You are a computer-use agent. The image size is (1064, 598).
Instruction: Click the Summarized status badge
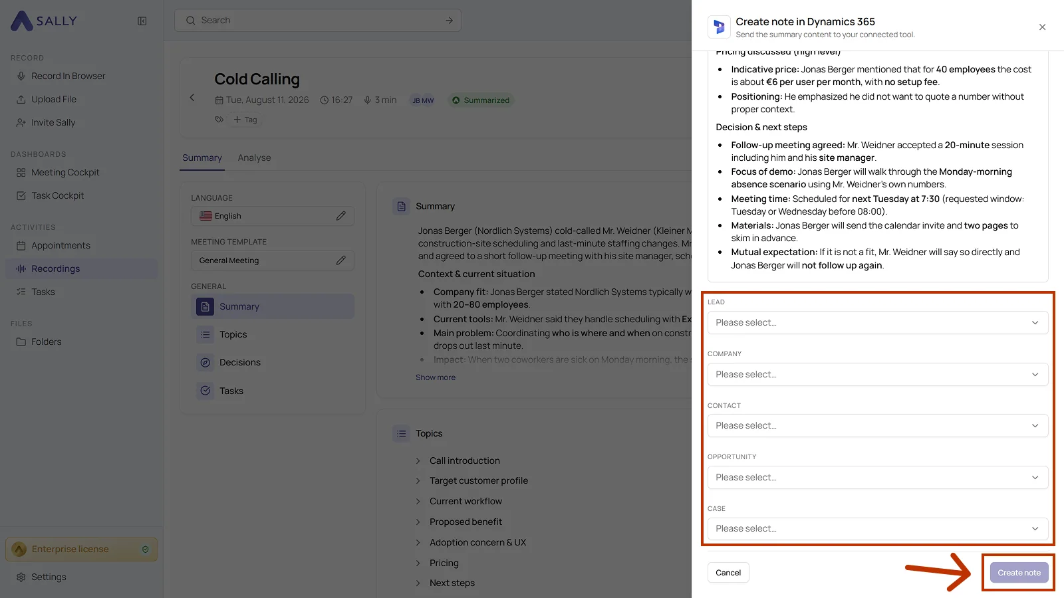[481, 100]
